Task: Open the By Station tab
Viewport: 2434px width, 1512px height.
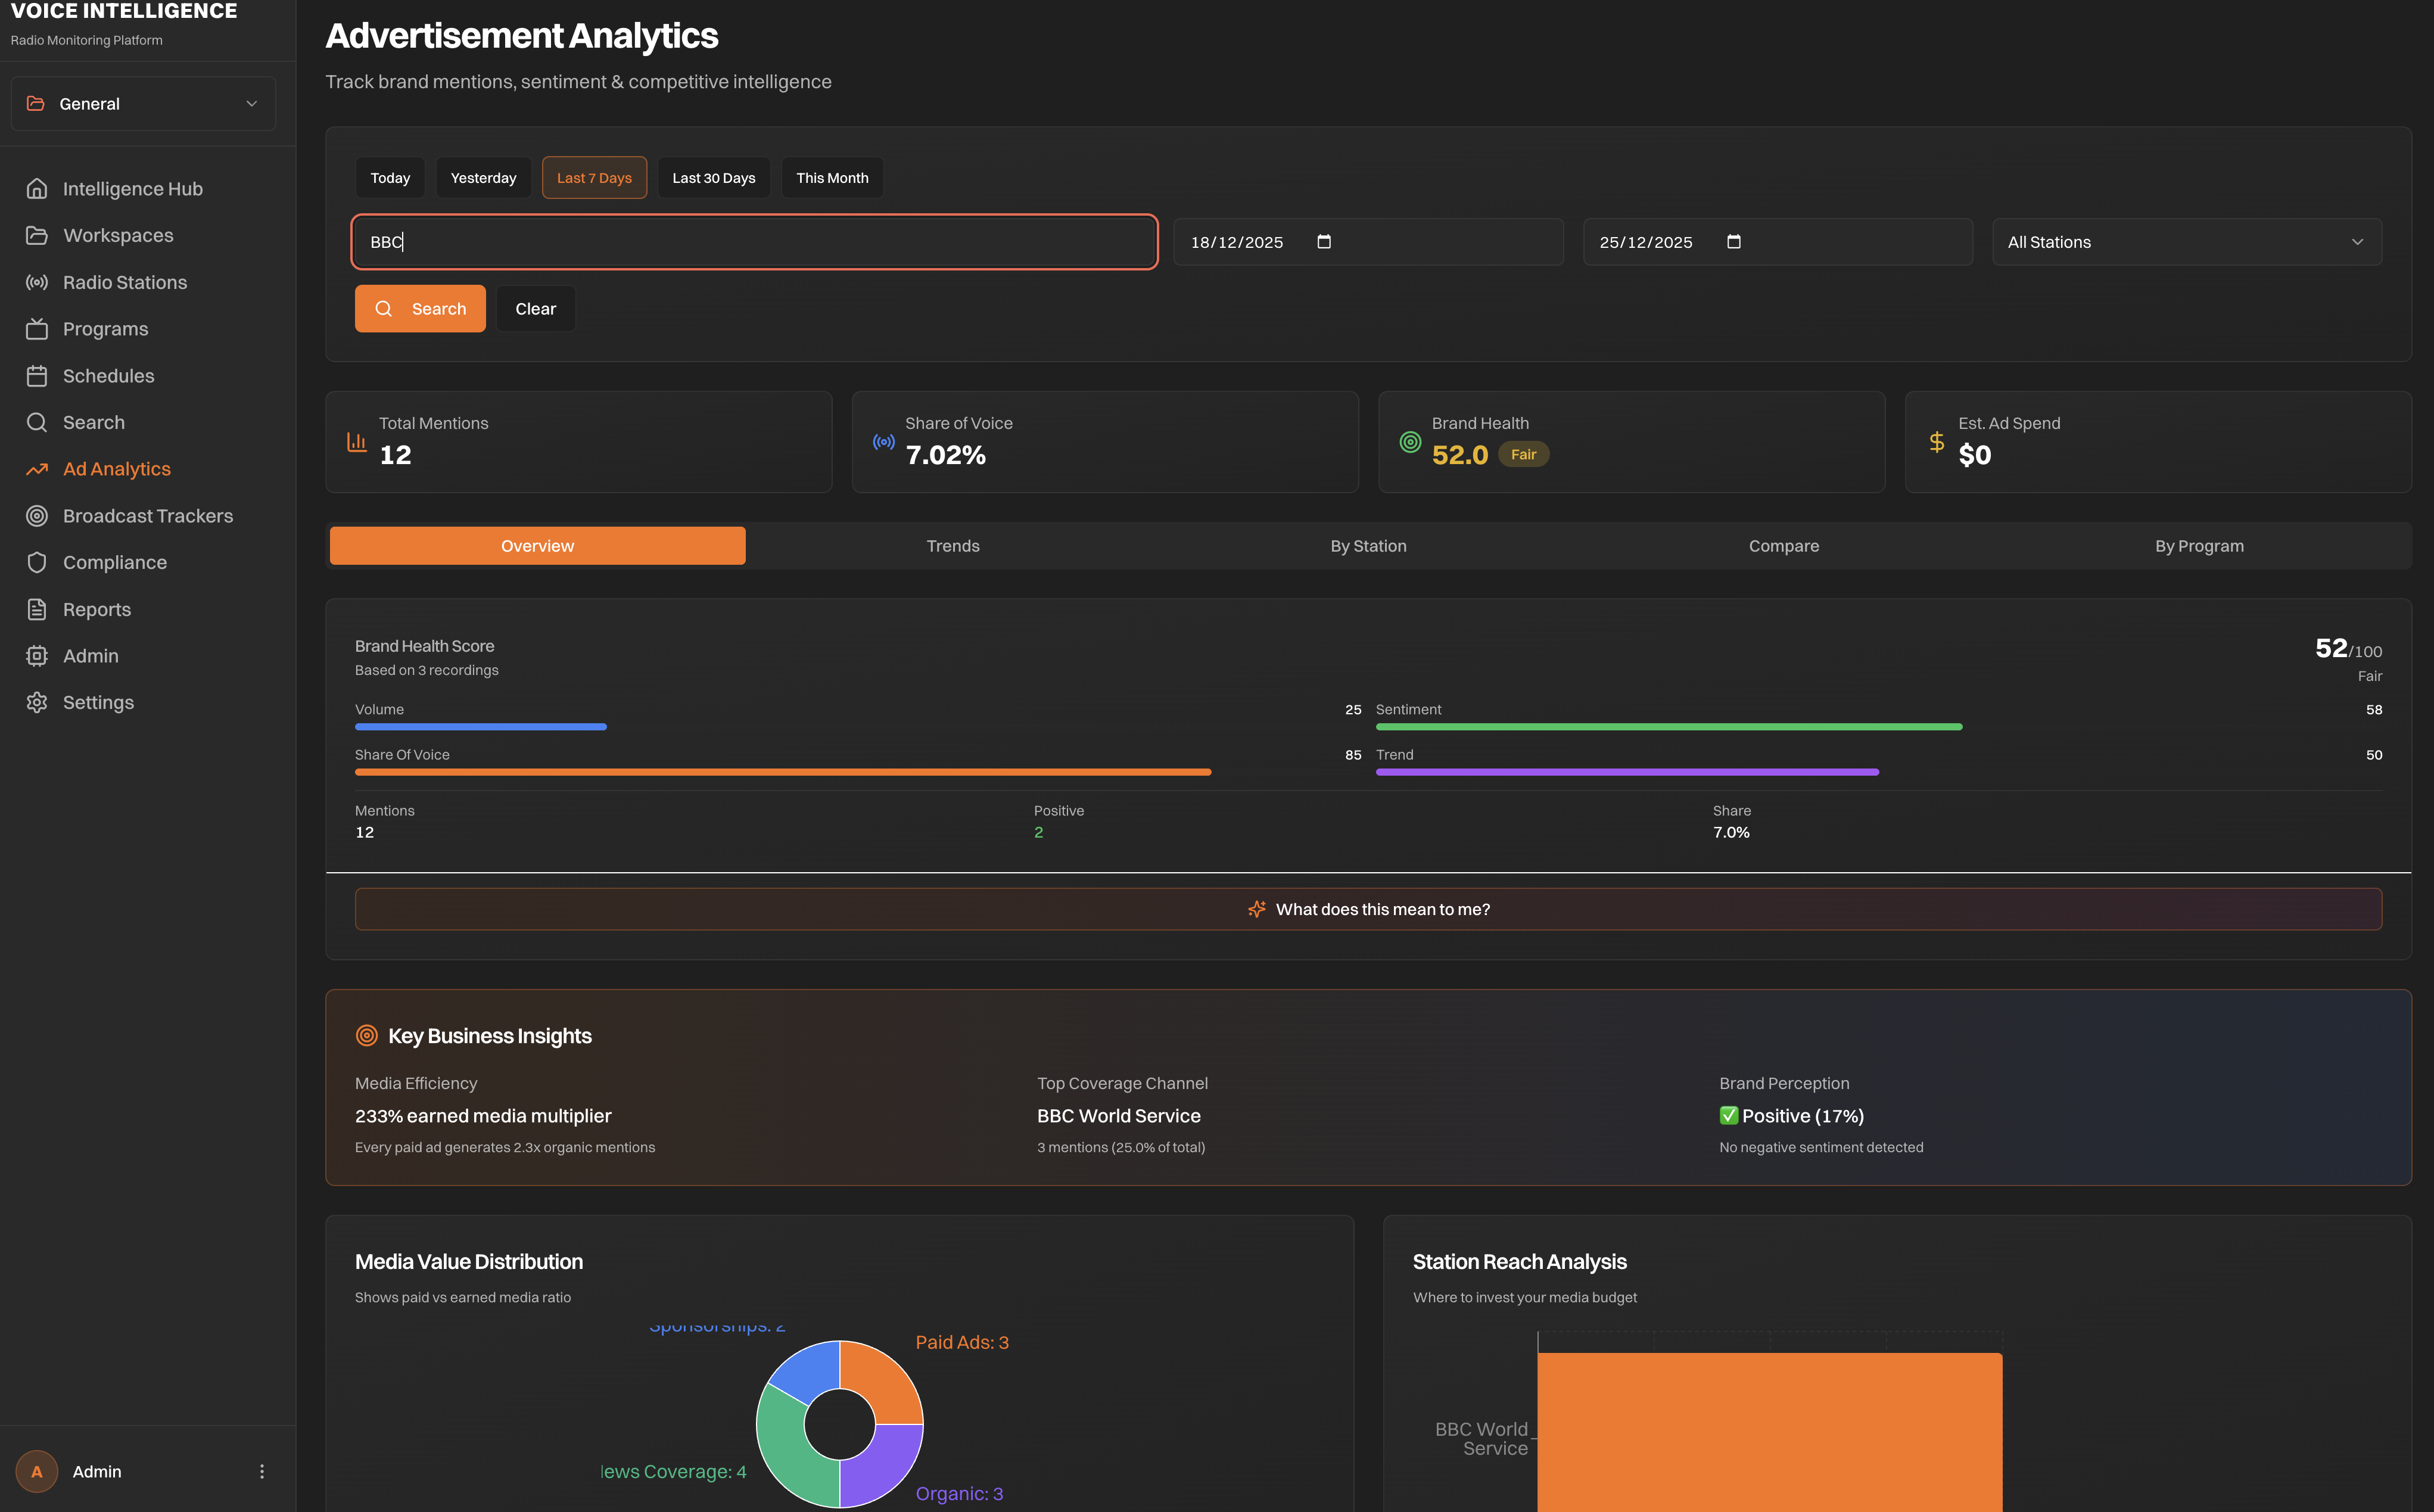Action: click(1368, 545)
